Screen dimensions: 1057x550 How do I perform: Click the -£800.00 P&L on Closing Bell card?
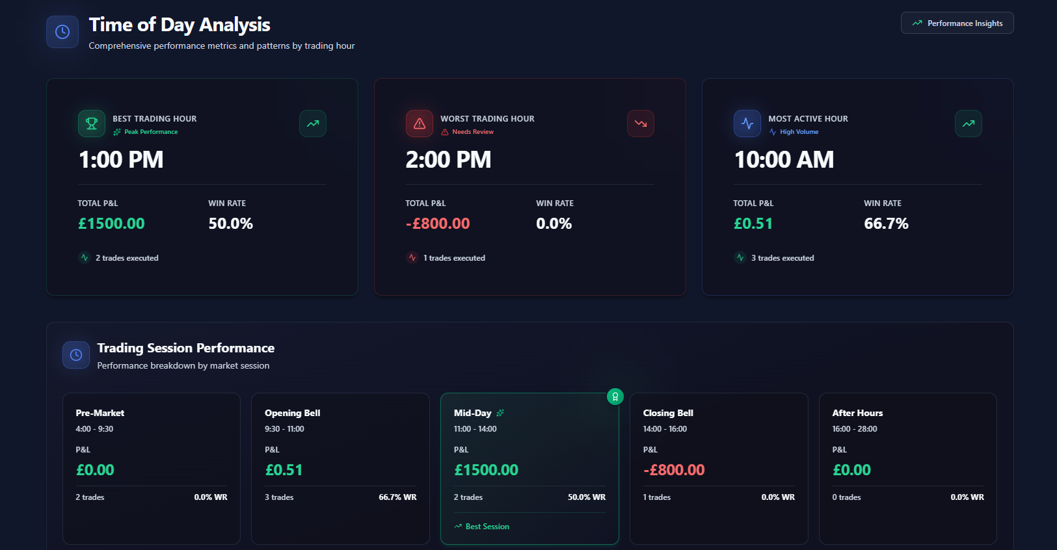click(674, 470)
